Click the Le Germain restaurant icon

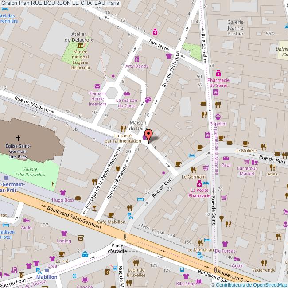[194, 169]
